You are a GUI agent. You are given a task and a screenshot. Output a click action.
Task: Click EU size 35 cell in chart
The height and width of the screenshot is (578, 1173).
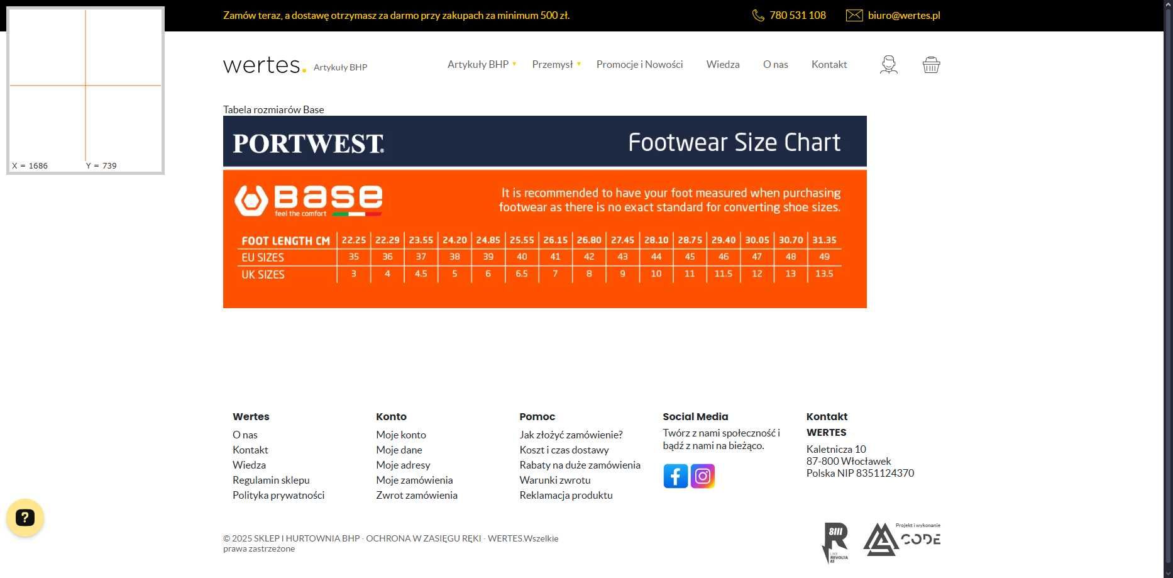[354, 257]
